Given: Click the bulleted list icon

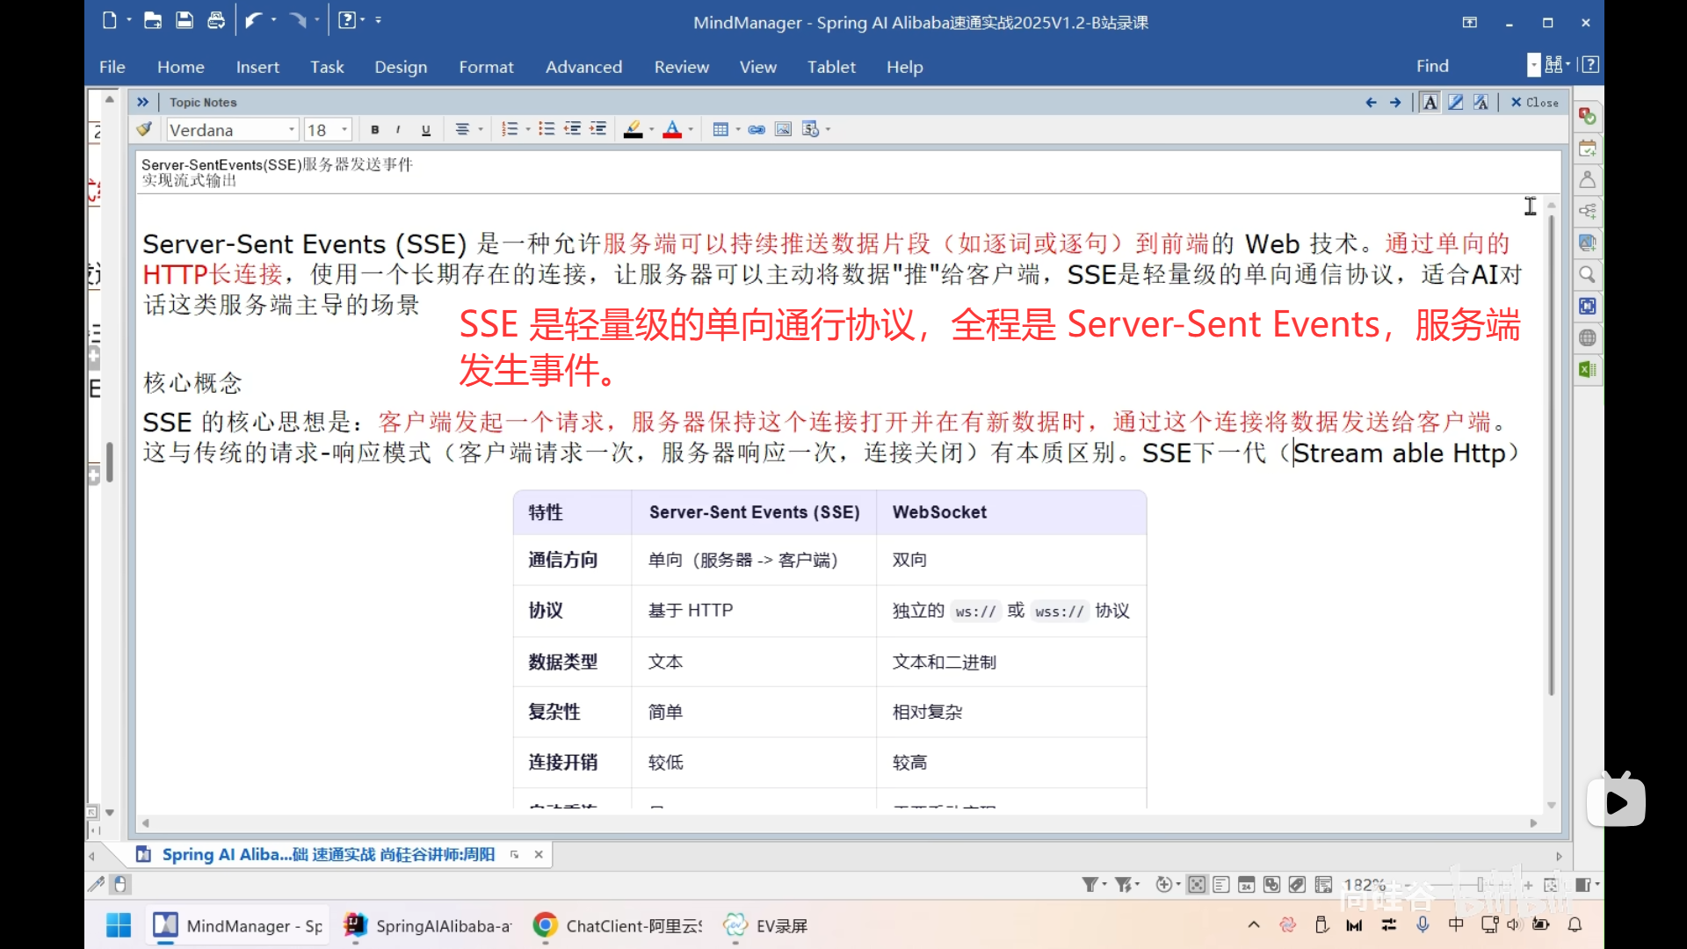Looking at the screenshot, I should tap(547, 130).
